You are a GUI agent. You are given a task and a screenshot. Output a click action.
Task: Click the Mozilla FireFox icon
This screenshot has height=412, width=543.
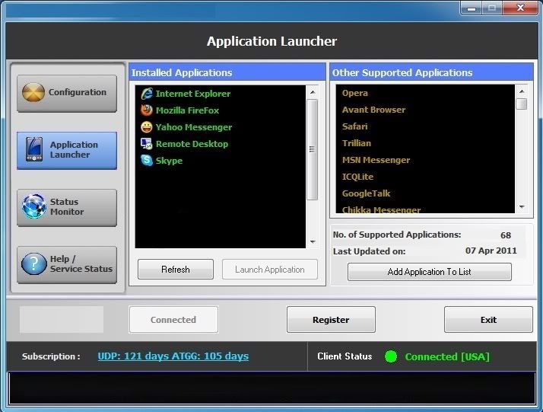[147, 110]
